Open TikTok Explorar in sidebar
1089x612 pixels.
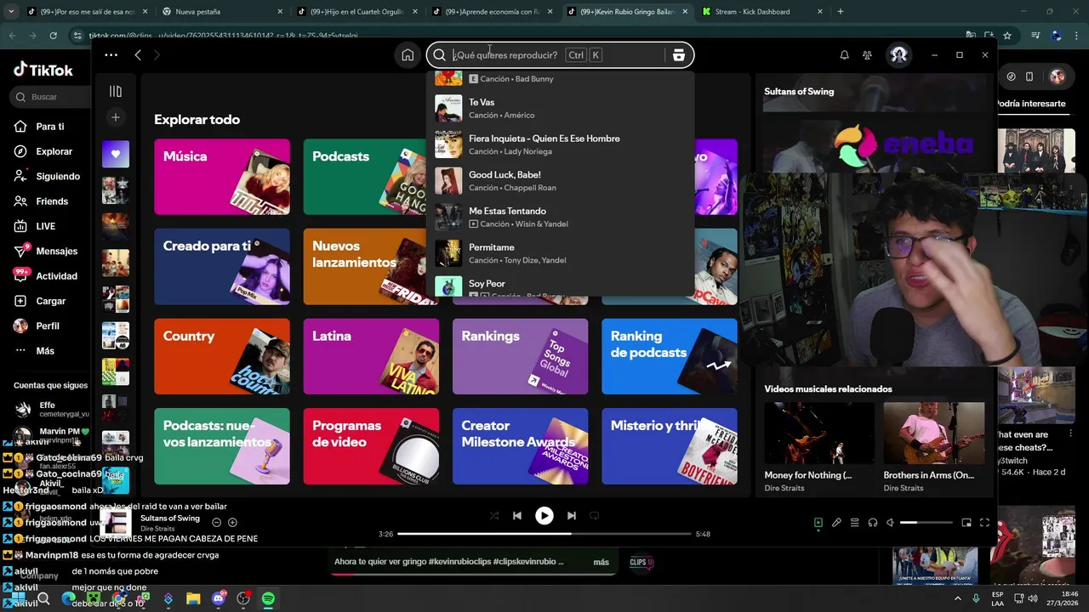(x=54, y=151)
